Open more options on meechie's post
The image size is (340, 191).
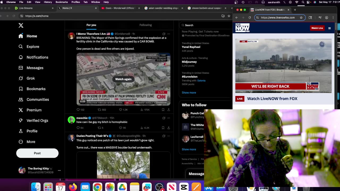[x=169, y=118]
